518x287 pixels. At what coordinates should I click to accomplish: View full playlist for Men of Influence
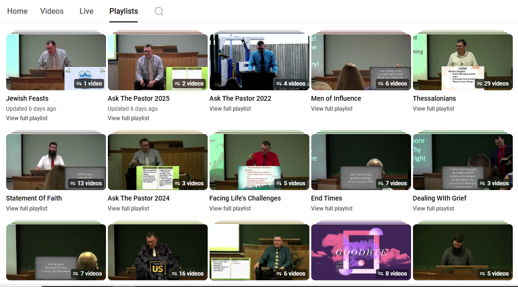pos(332,109)
